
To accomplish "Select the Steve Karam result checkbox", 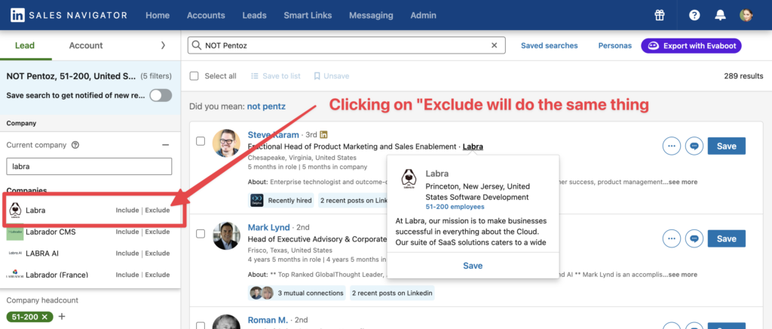I will [x=201, y=141].
